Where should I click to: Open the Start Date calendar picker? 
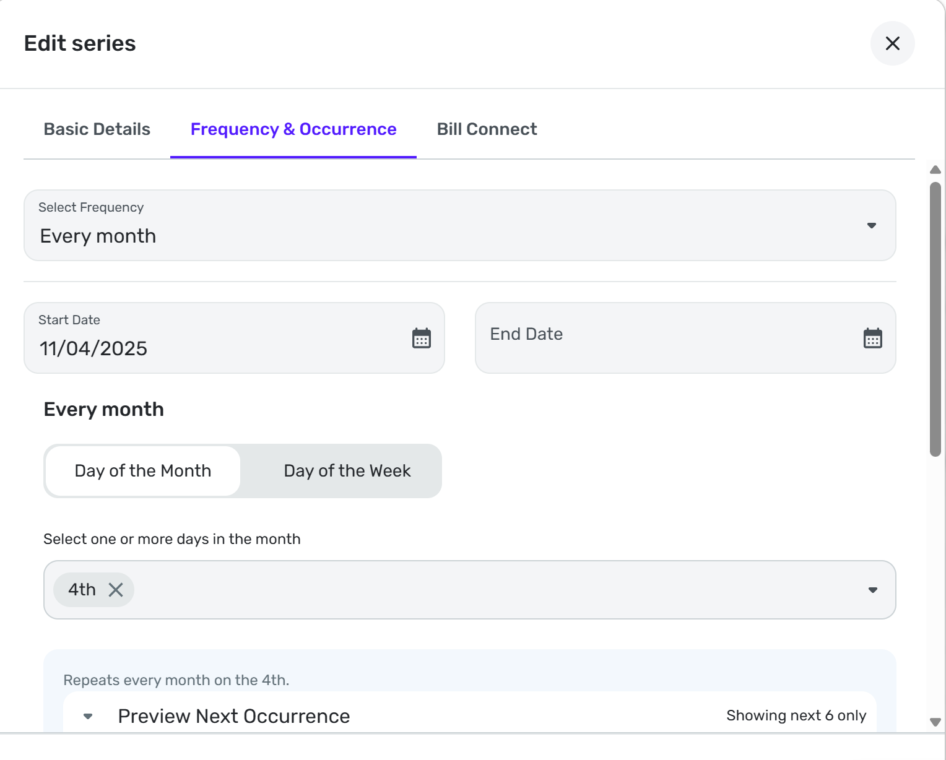pos(422,339)
